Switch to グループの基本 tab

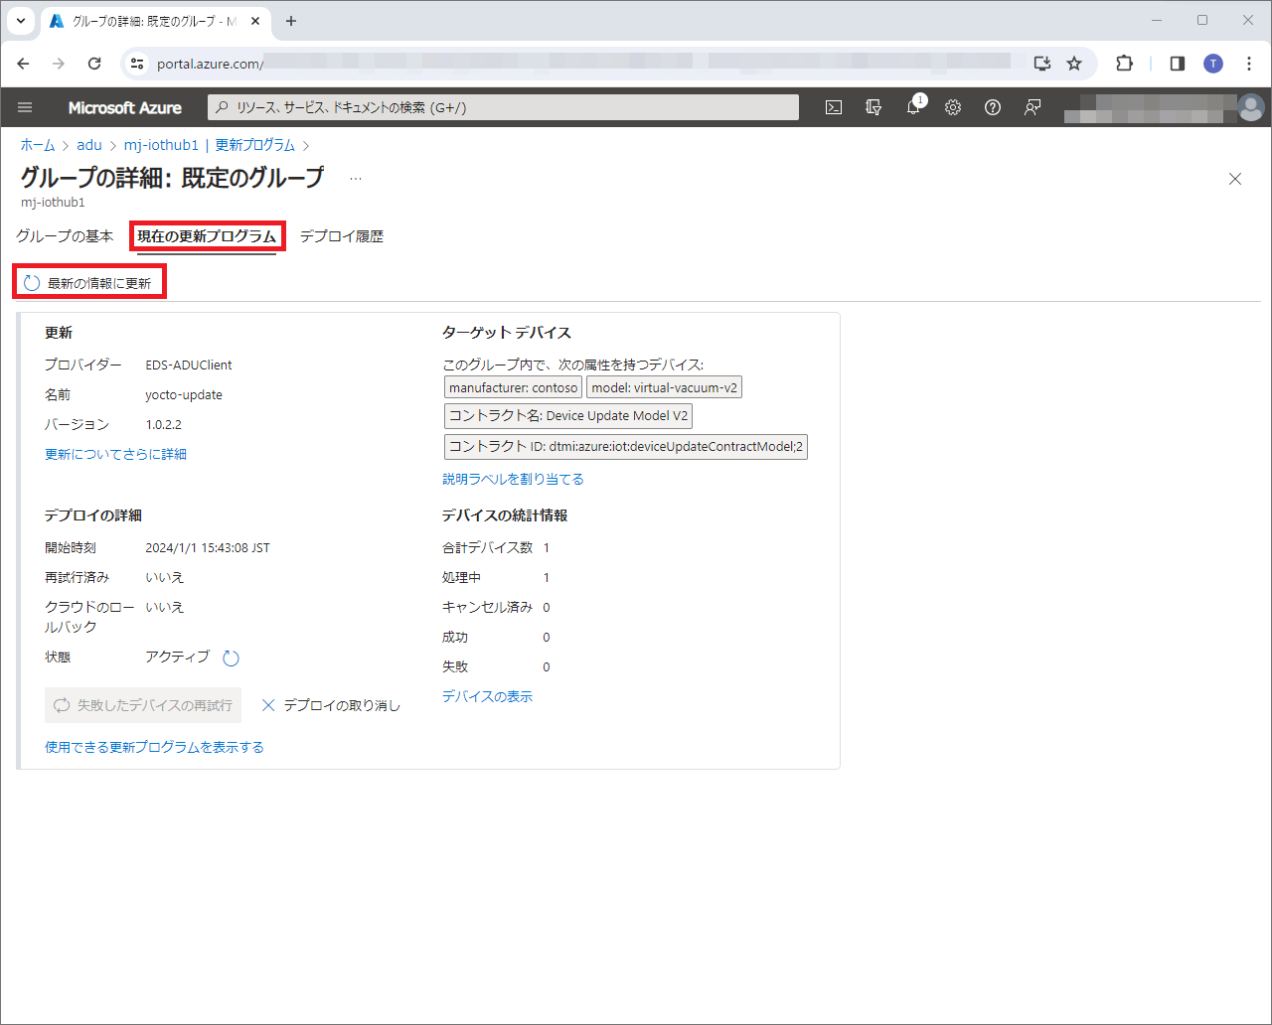tap(65, 236)
